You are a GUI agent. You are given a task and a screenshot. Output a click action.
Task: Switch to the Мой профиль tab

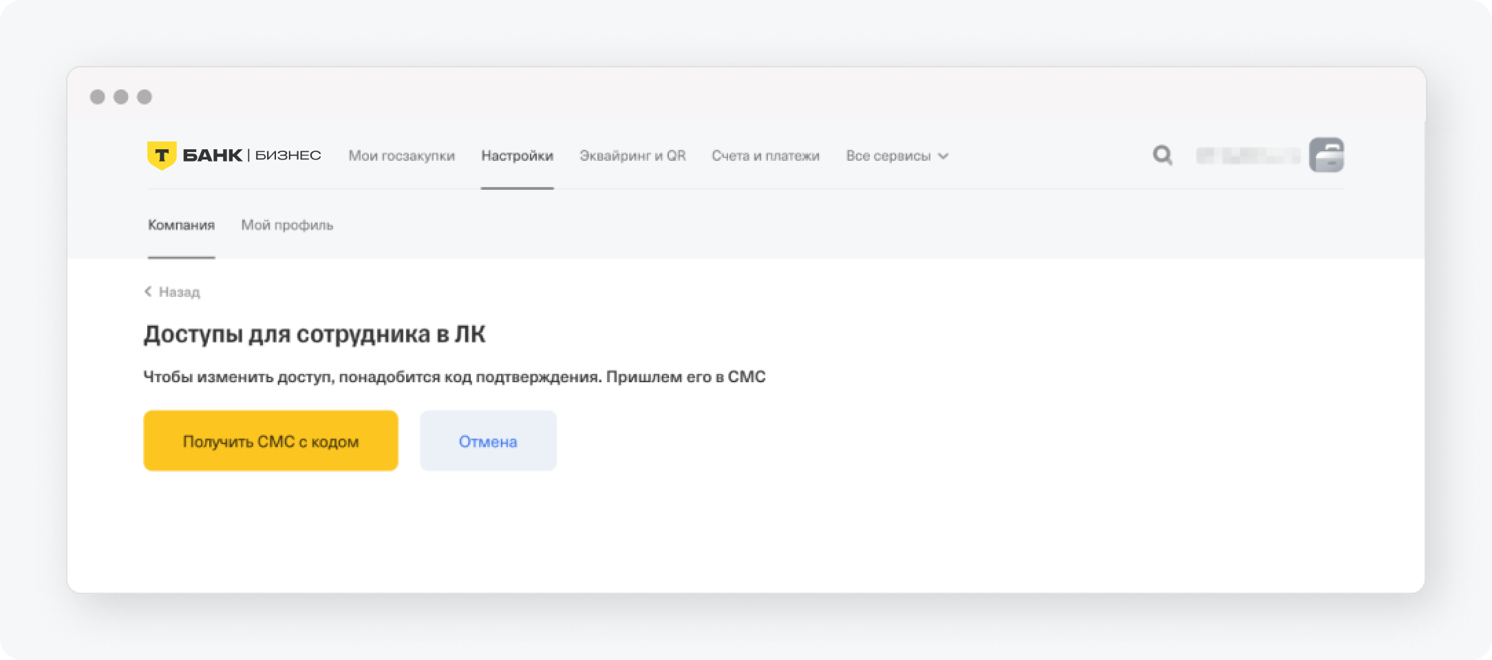coord(287,225)
